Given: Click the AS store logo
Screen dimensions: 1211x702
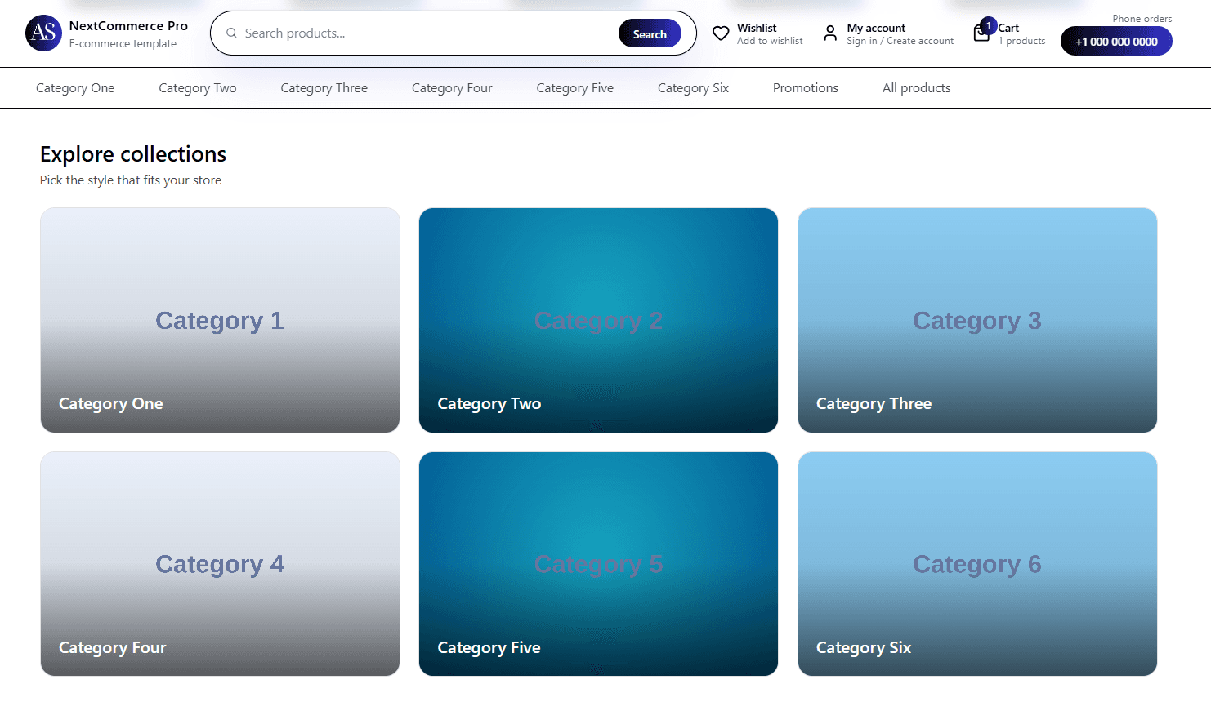Looking at the screenshot, I should [43, 33].
